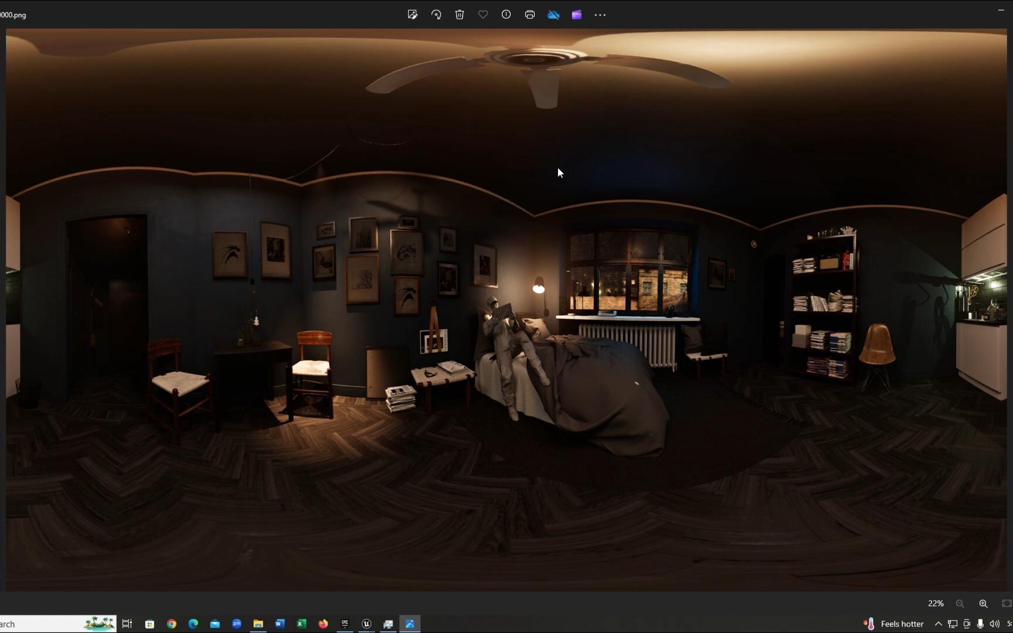Open Microsoft Excel from the taskbar
1013x633 pixels.
[x=301, y=624]
